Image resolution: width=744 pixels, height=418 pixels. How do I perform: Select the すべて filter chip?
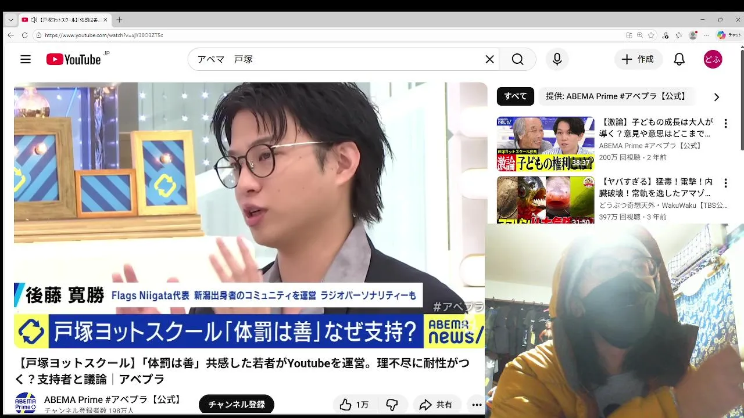pyautogui.click(x=516, y=96)
